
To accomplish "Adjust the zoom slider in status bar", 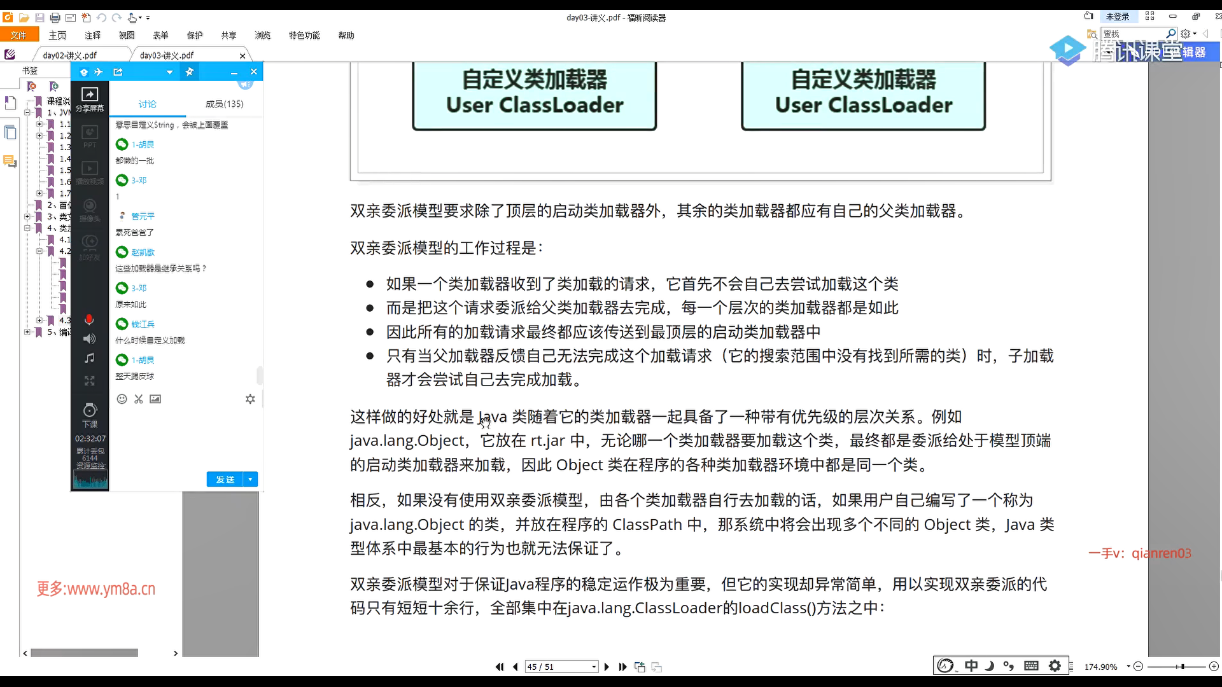I will pyautogui.click(x=1181, y=667).
